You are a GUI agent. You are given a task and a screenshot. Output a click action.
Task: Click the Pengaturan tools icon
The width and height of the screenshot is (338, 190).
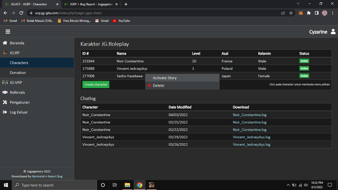pyautogui.click(x=5, y=102)
